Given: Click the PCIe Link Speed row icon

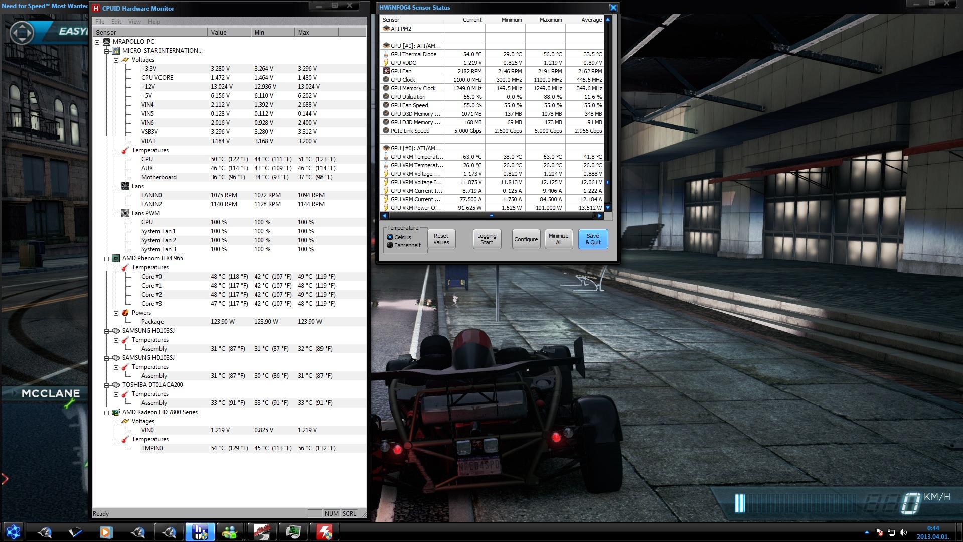Looking at the screenshot, I should click(386, 131).
